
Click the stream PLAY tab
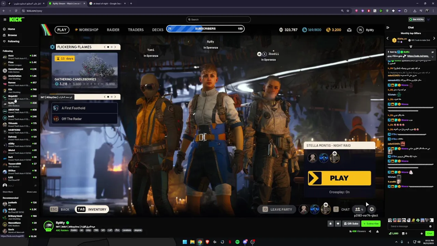(x=62, y=30)
